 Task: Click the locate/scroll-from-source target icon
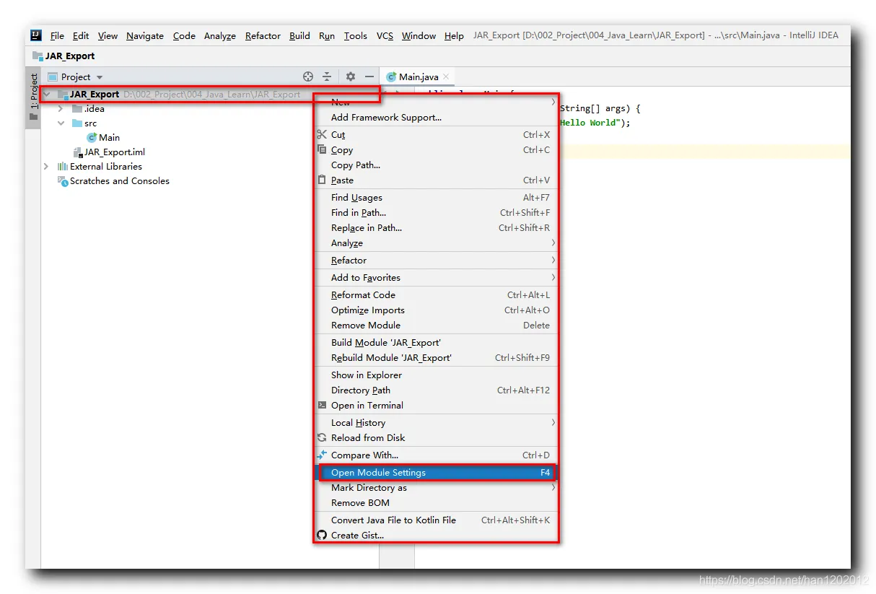[x=308, y=77]
